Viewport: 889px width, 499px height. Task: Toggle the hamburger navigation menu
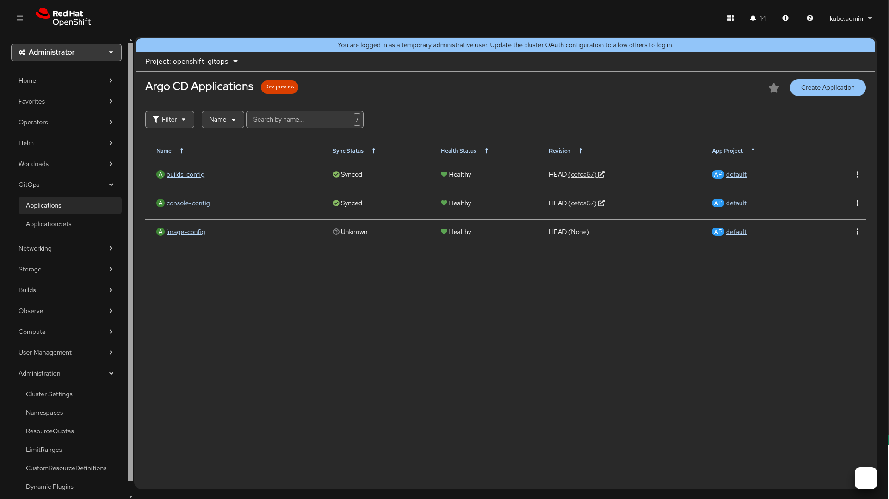pos(20,18)
